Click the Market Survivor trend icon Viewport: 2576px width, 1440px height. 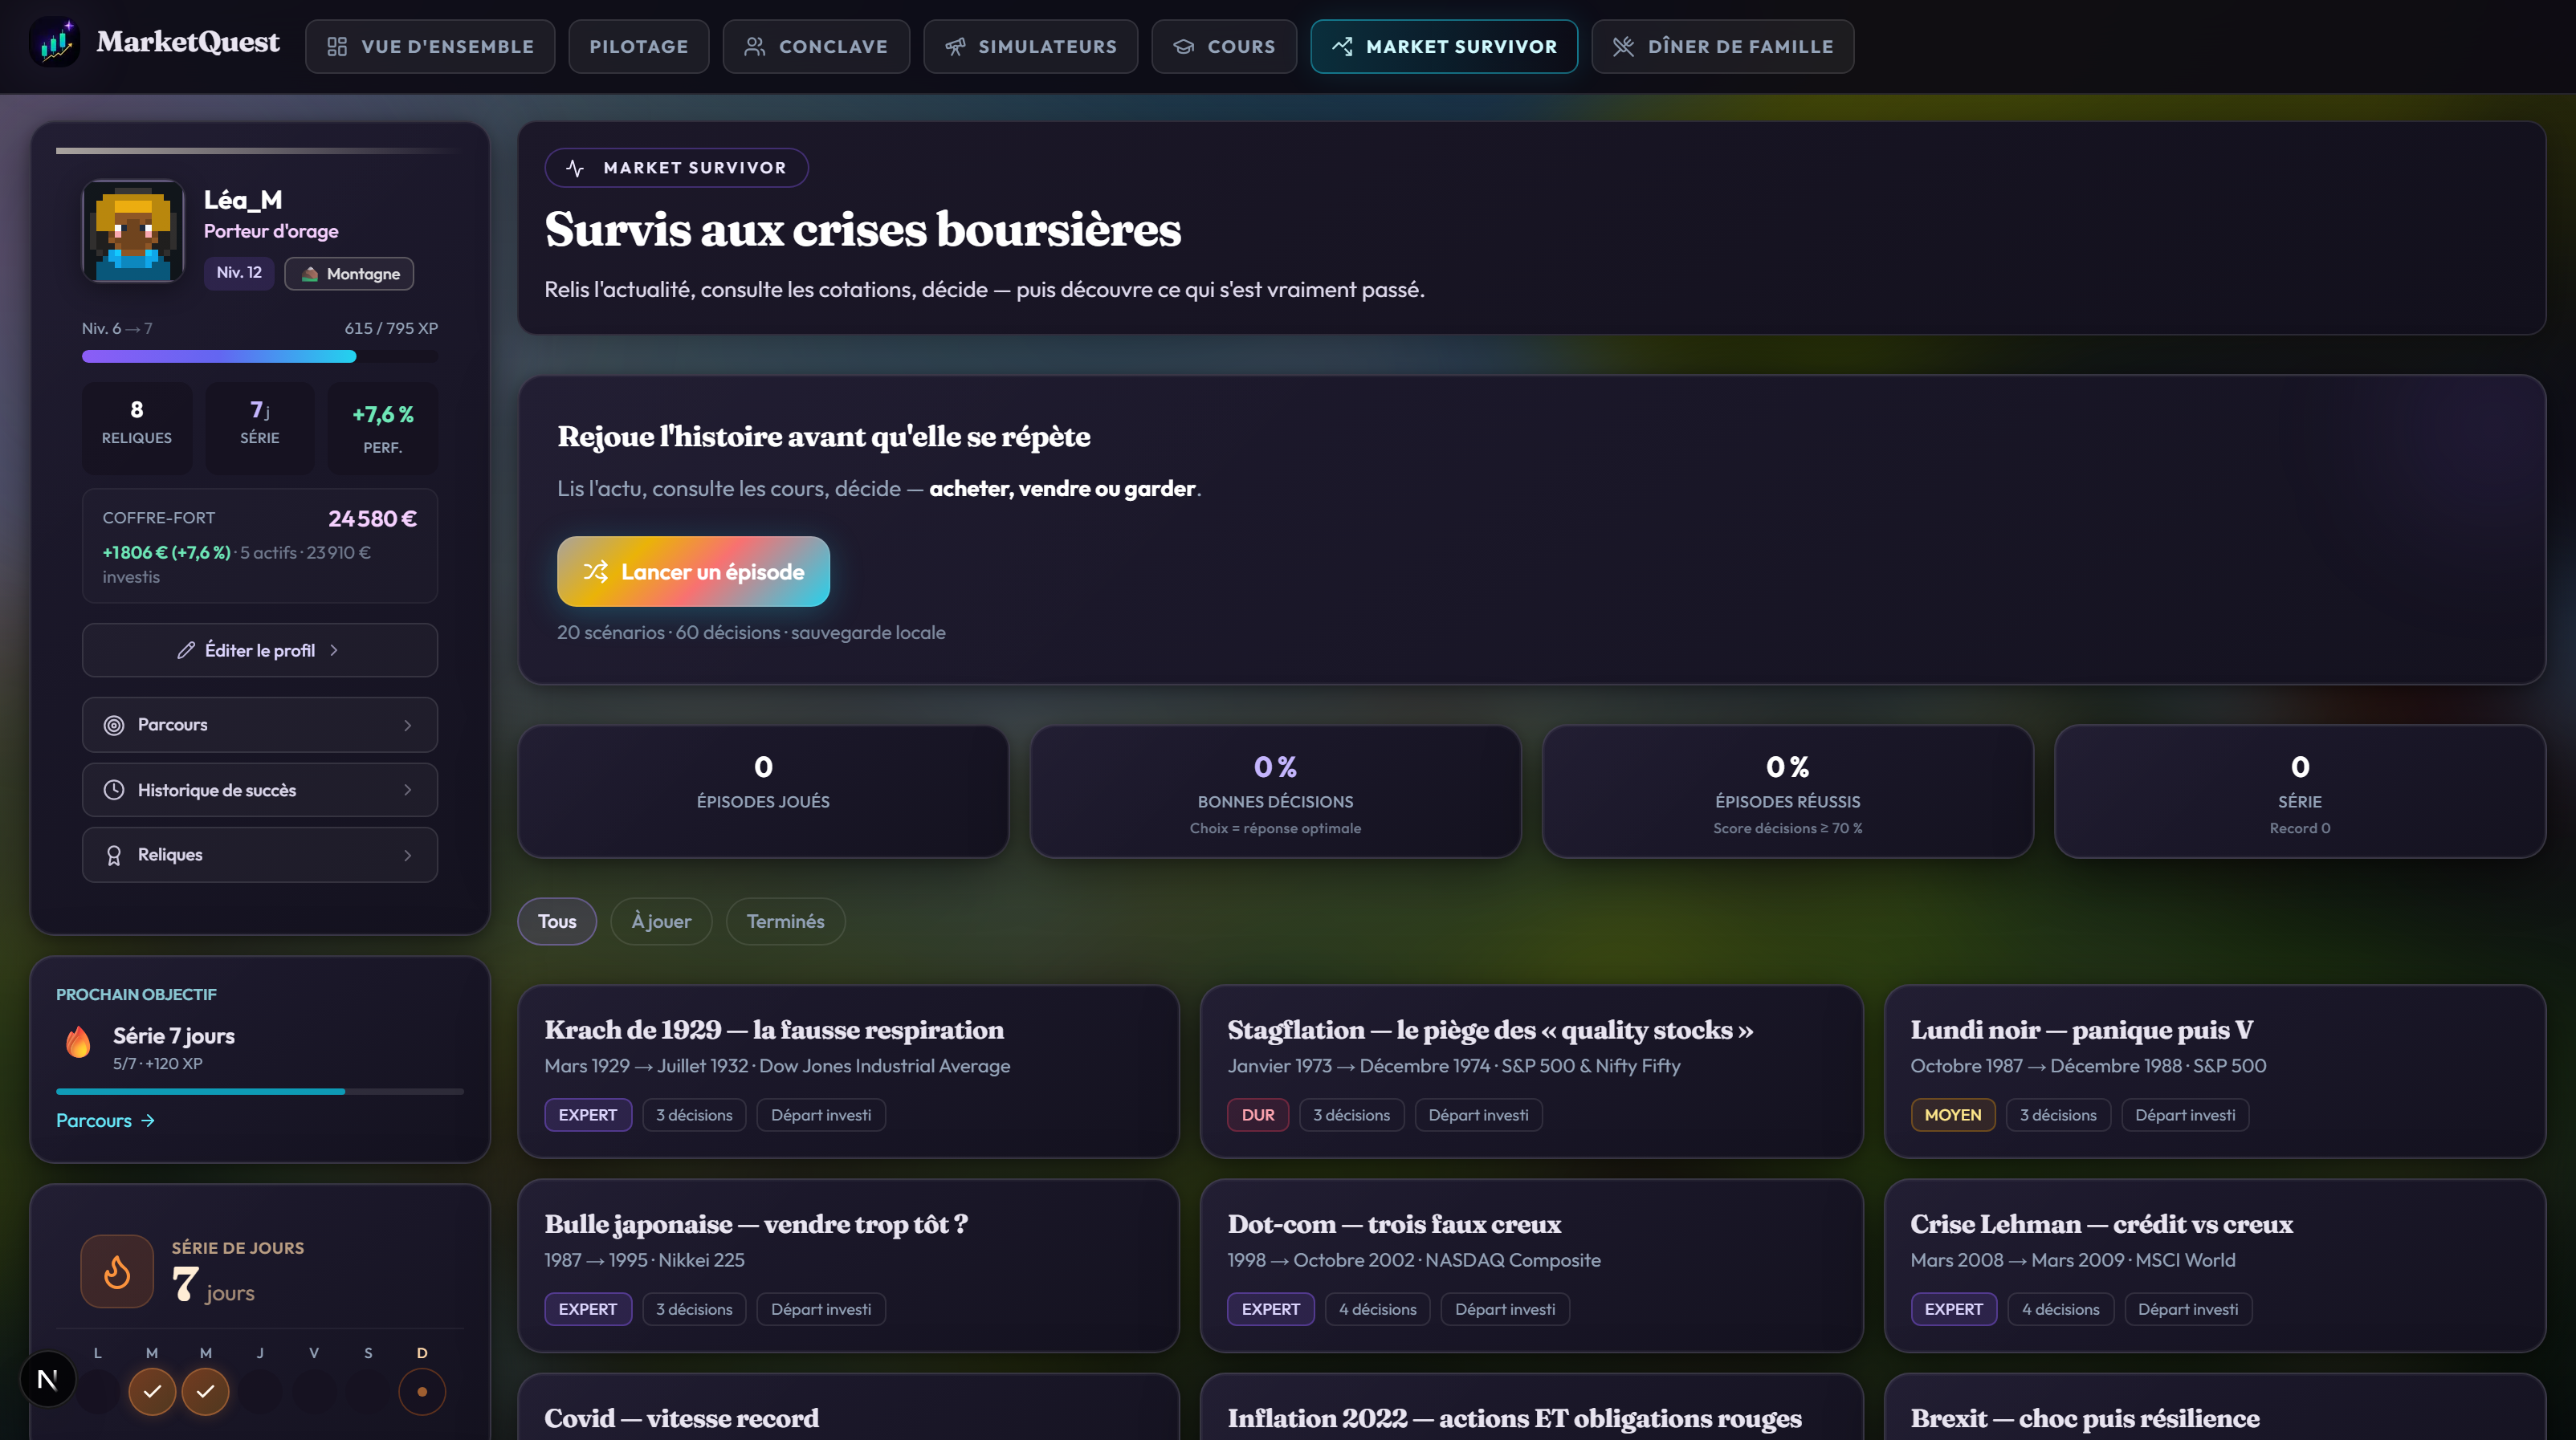[x=1342, y=47]
